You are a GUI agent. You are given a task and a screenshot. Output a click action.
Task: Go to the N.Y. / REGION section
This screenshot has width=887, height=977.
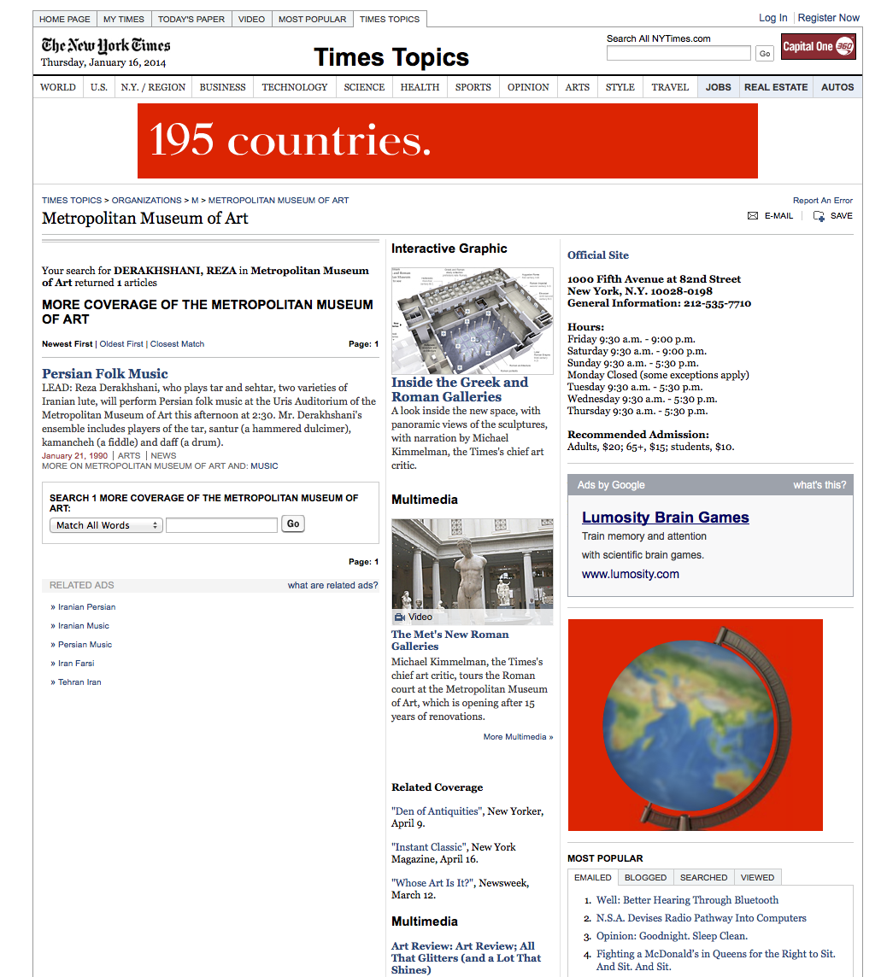[x=153, y=87]
